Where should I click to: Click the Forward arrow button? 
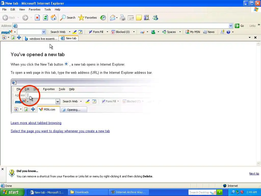pyautogui.click(x=25, y=18)
